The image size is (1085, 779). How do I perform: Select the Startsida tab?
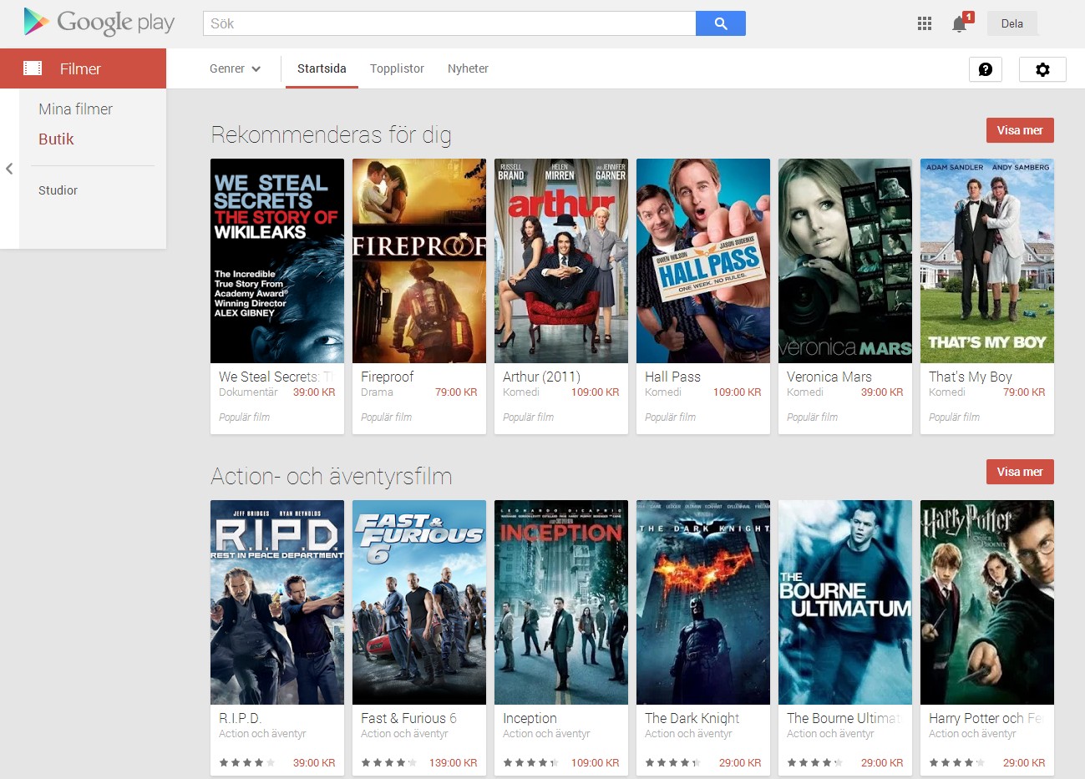[322, 68]
